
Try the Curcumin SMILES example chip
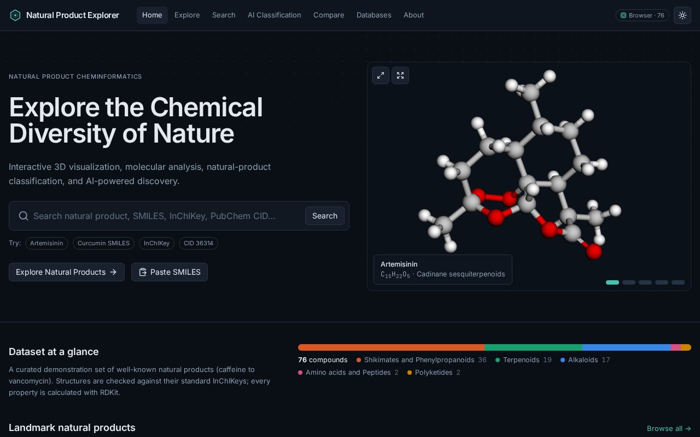103,243
